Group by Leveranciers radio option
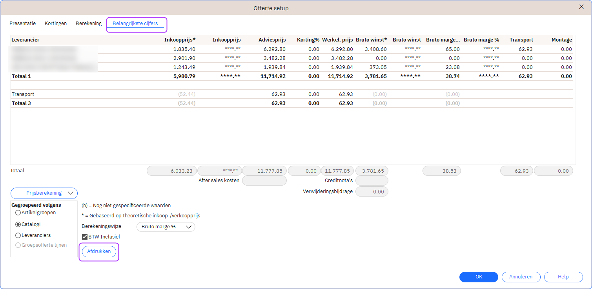 tap(18, 236)
